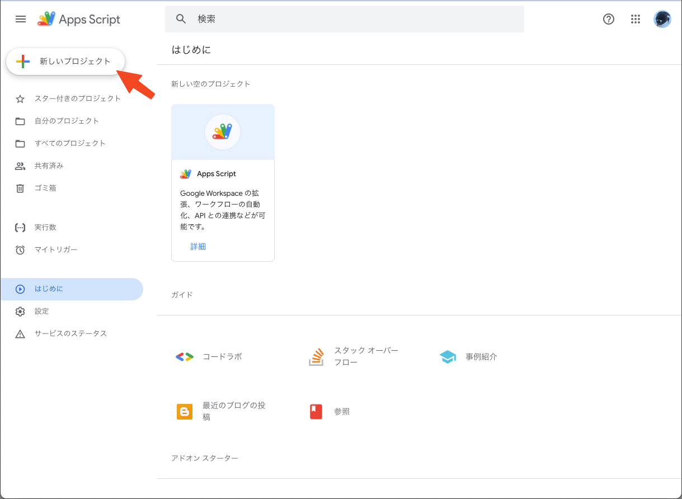Click the settings gear icon
682x499 pixels.
click(x=20, y=312)
